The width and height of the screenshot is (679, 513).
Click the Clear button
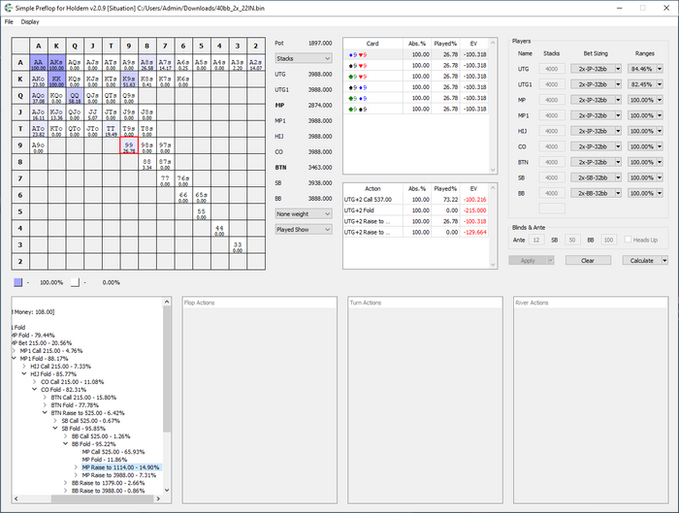[x=588, y=260]
